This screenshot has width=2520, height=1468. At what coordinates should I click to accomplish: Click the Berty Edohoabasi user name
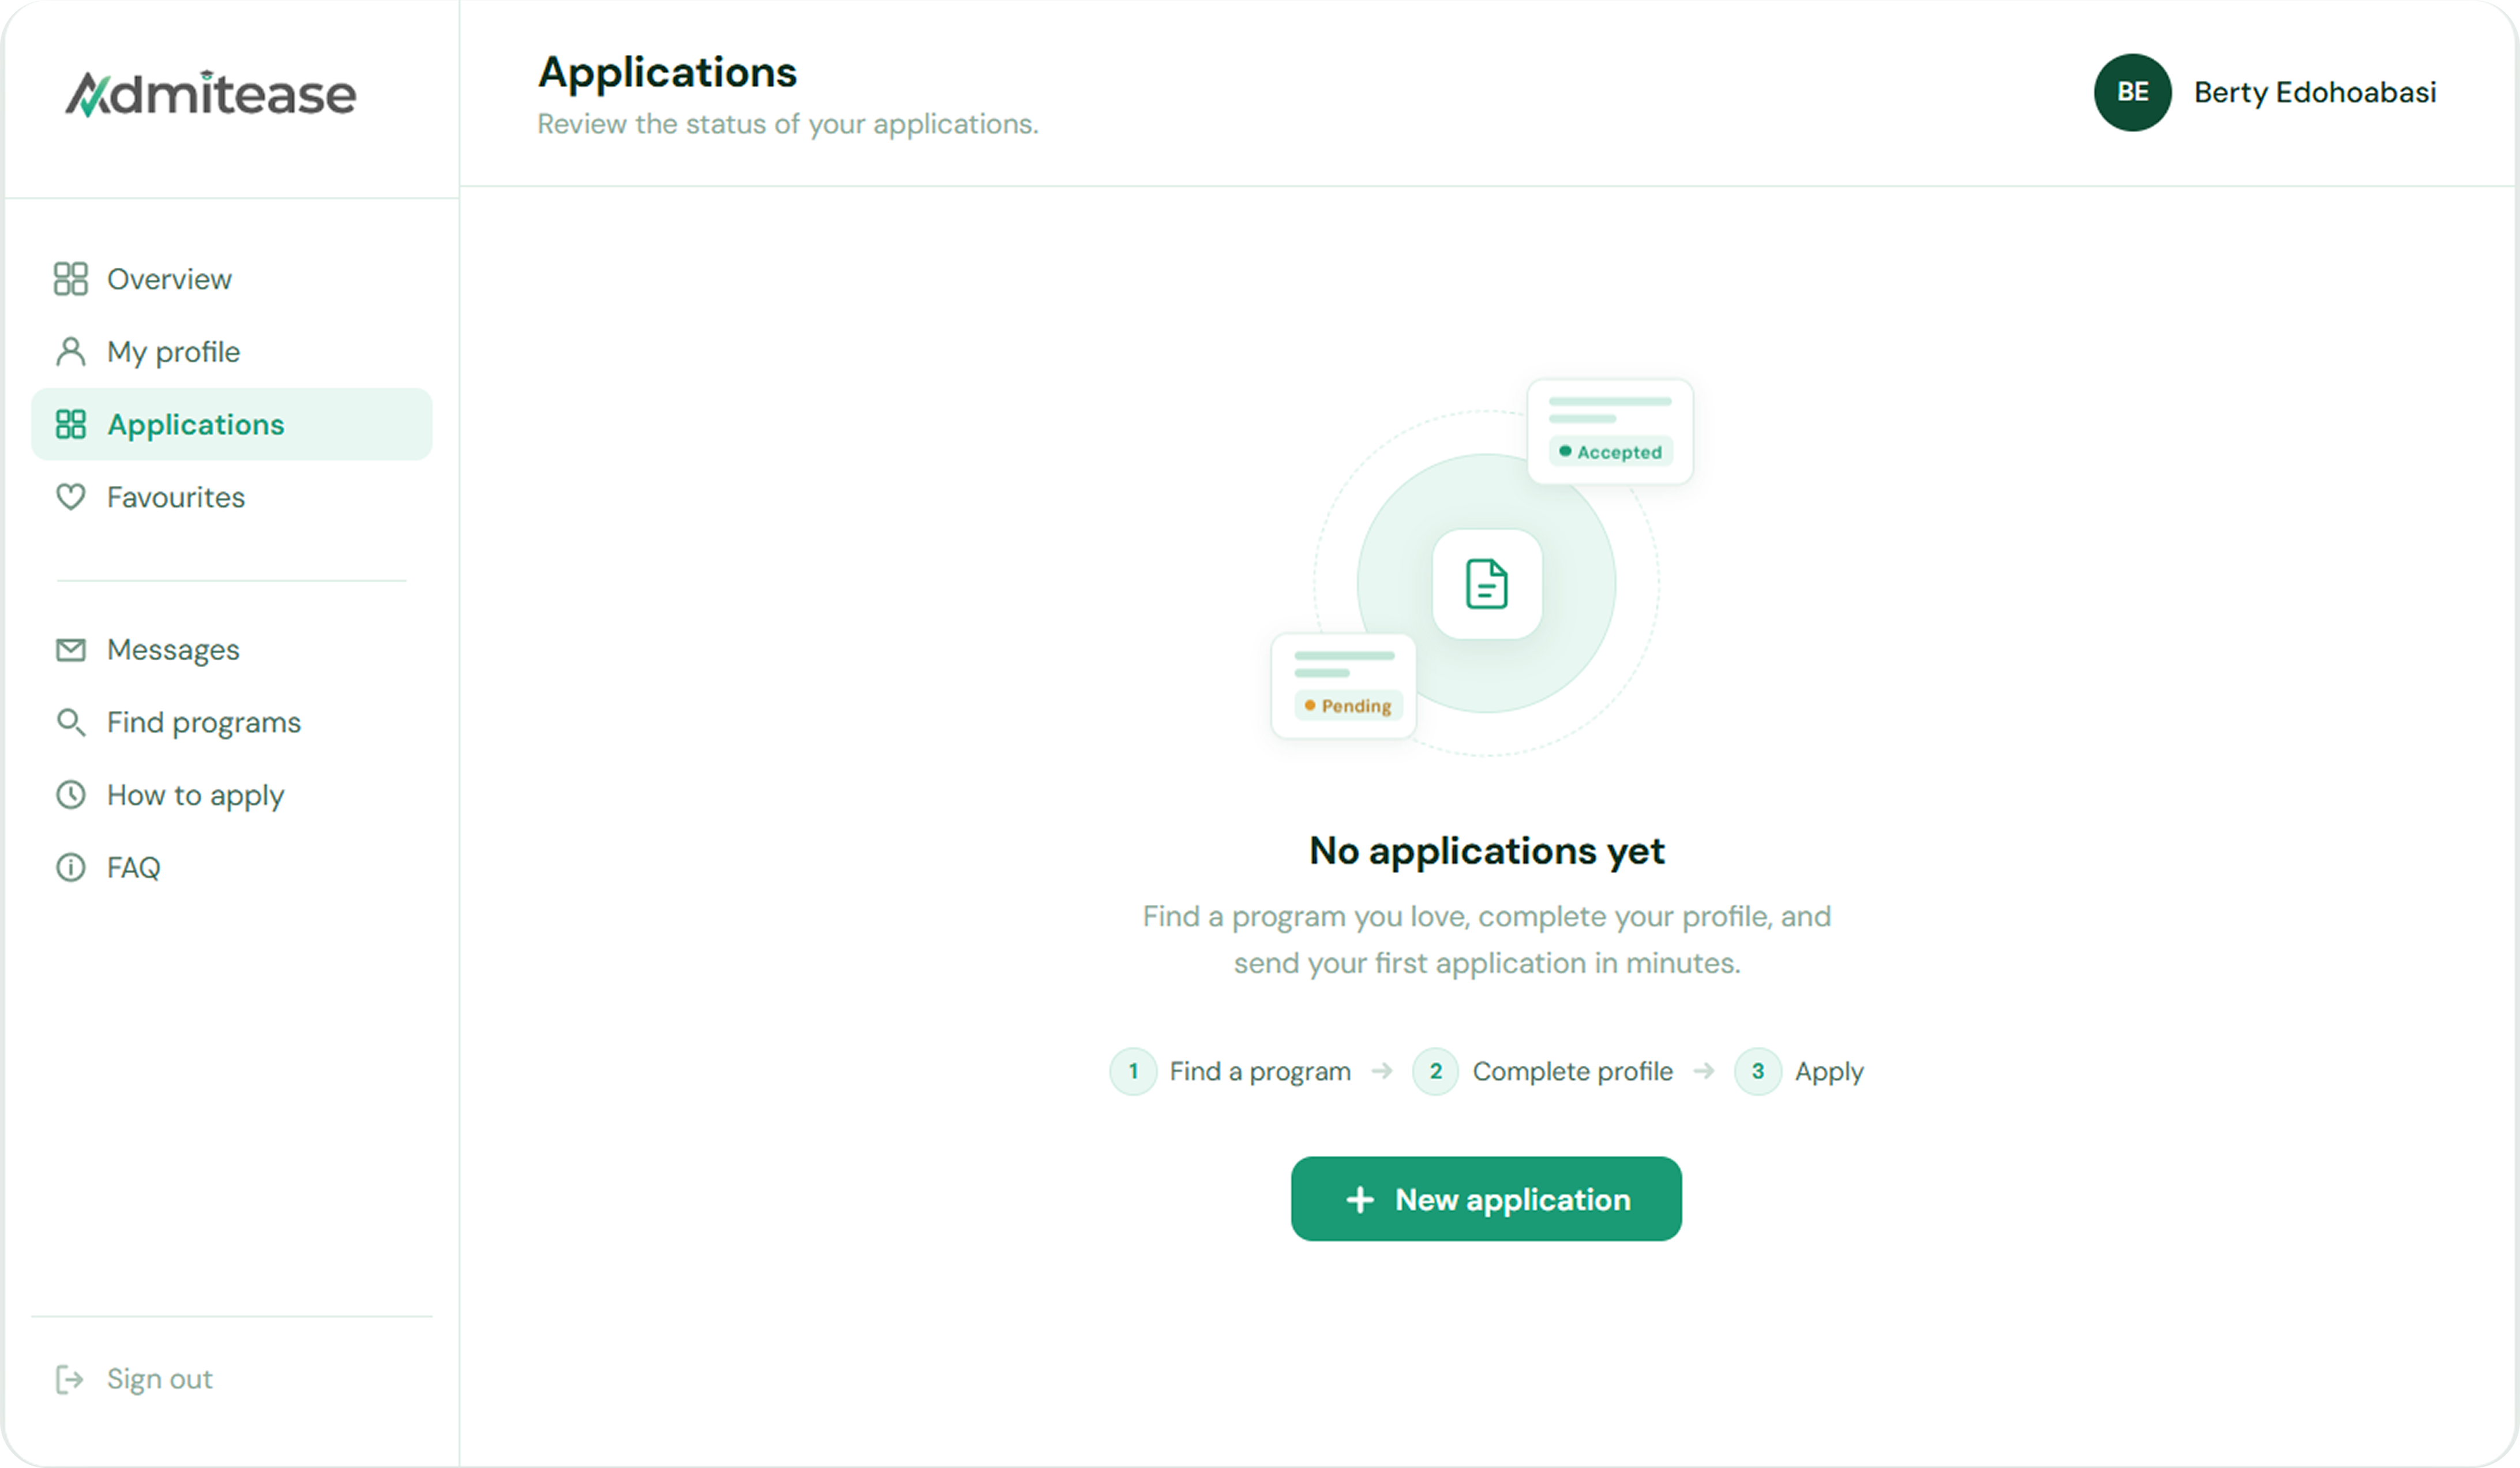2315,92
